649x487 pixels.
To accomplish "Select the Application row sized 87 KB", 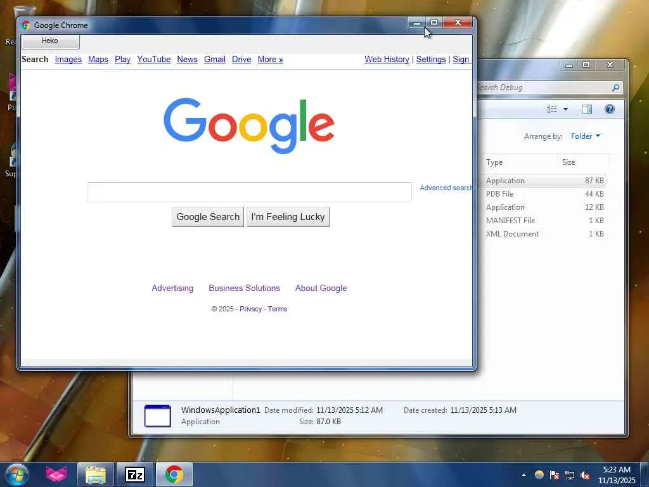I will tap(544, 181).
